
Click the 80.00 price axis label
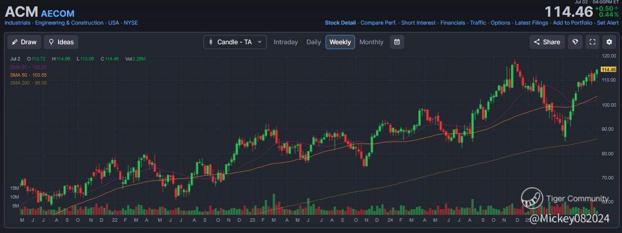[x=609, y=153]
